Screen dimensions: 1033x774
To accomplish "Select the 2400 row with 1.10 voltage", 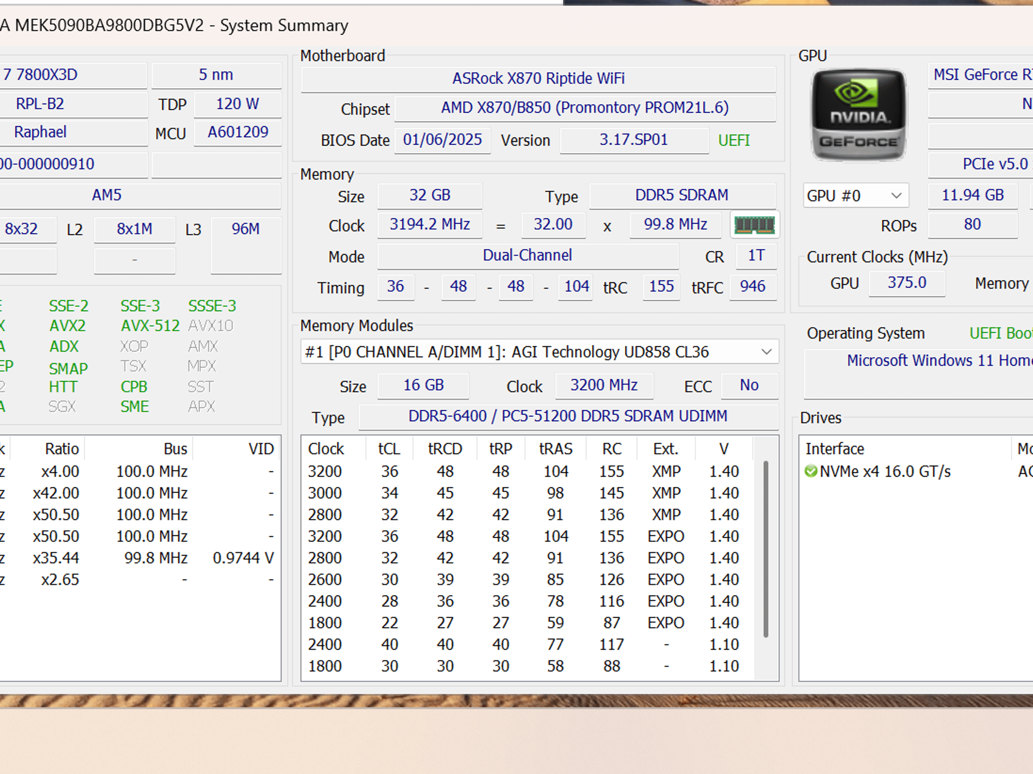I will tap(528, 645).
